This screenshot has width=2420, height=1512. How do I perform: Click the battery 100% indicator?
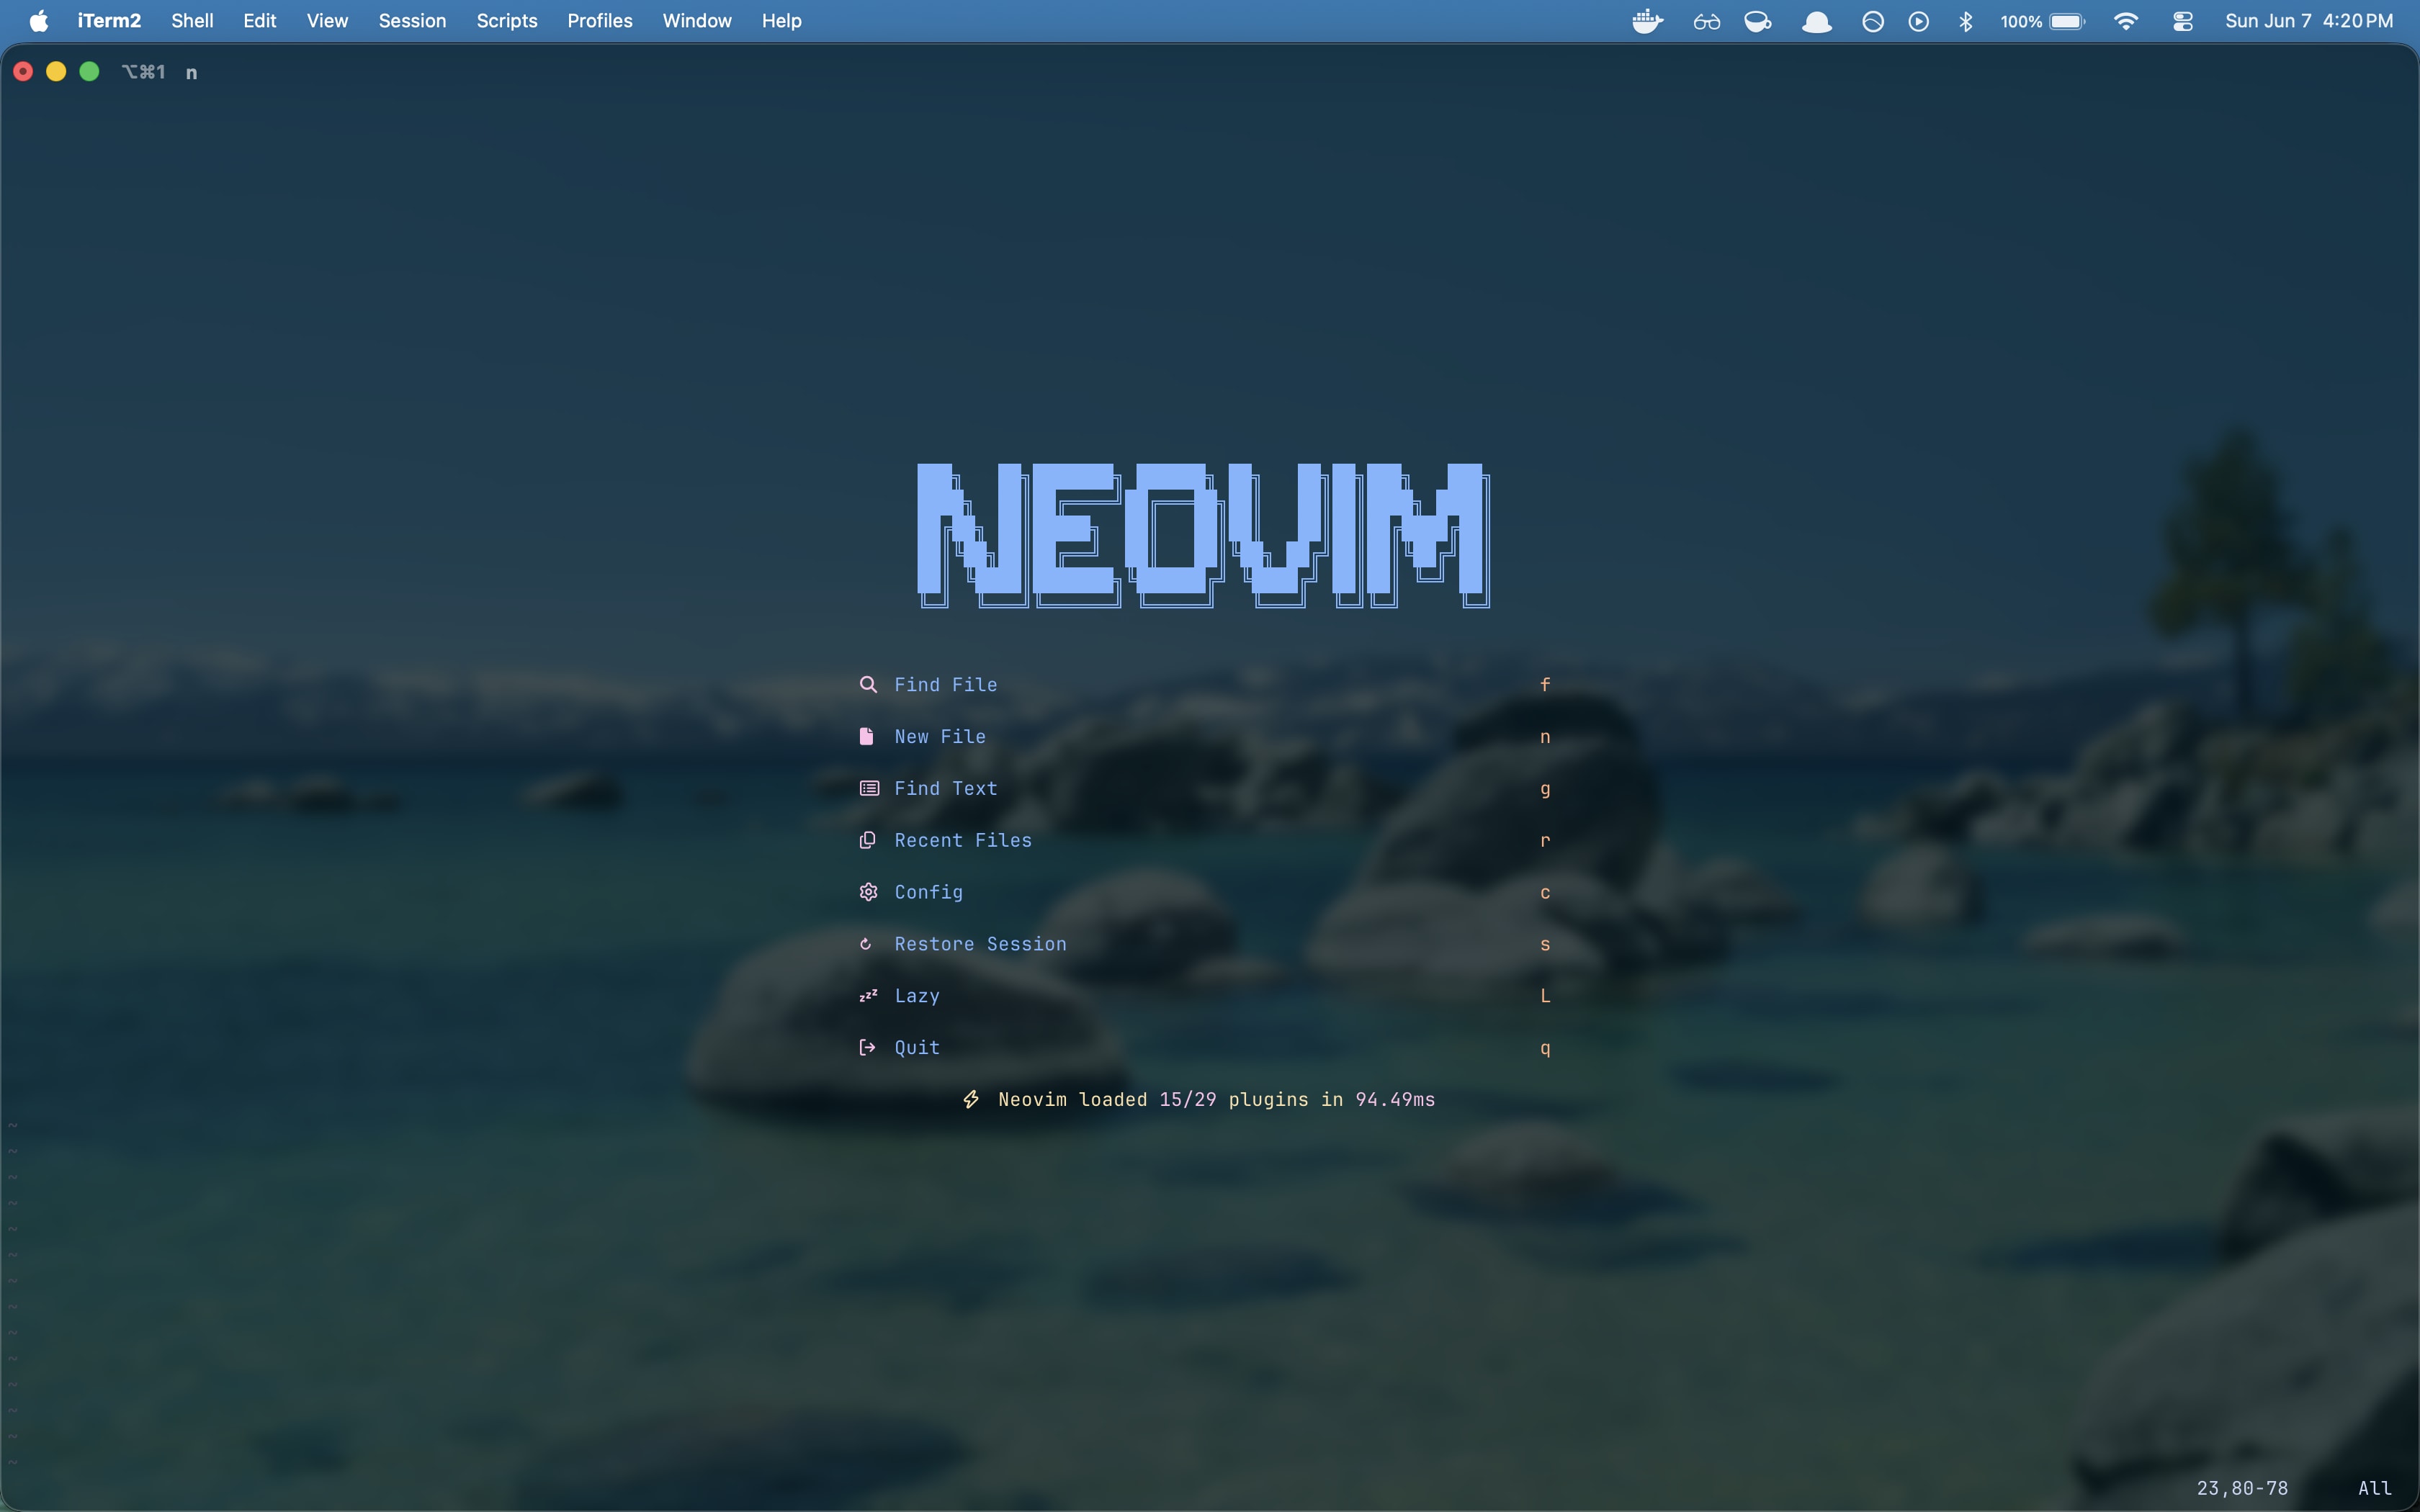pyautogui.click(x=2042, y=21)
